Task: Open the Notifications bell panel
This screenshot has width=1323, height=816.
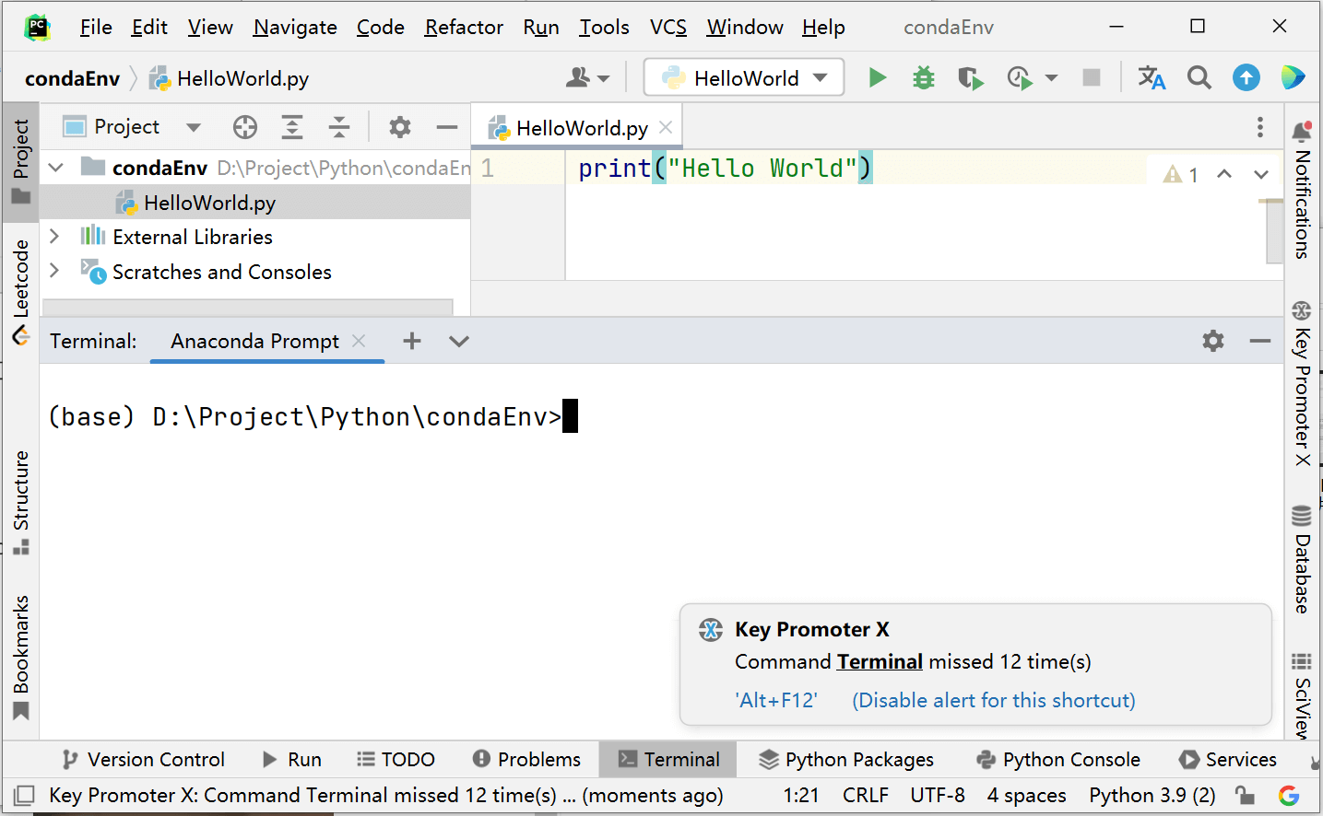Action: (1302, 190)
